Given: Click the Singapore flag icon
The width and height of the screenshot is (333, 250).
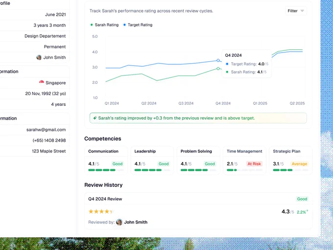Looking at the screenshot, I should [x=42, y=82].
